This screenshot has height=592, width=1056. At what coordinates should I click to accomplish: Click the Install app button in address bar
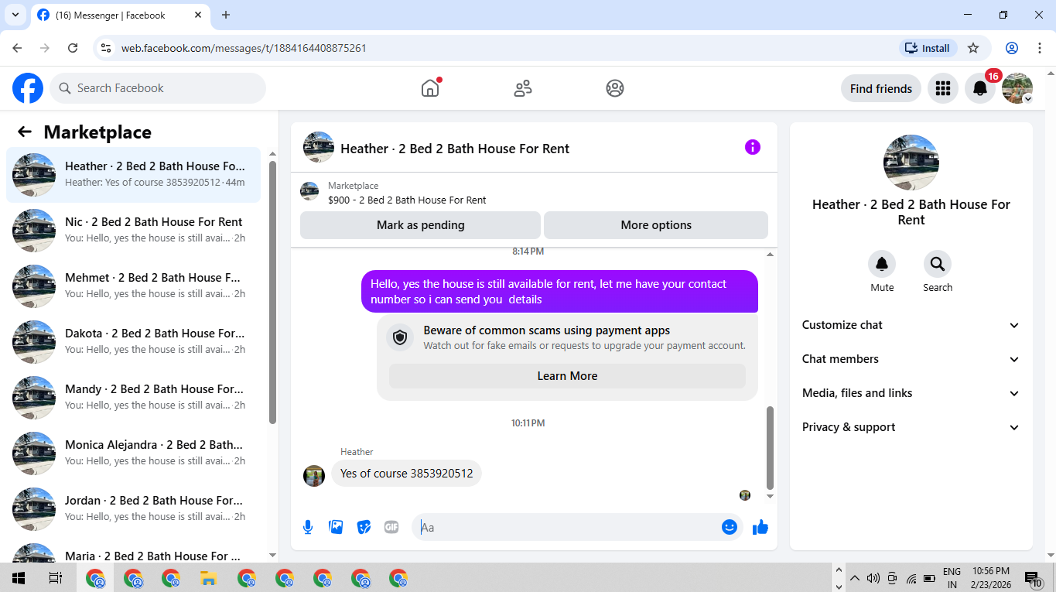(x=928, y=48)
